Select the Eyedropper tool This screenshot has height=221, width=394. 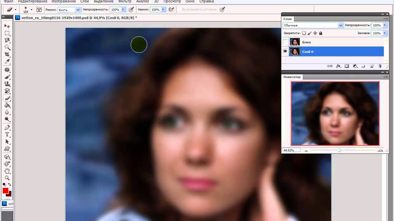tap(7, 61)
